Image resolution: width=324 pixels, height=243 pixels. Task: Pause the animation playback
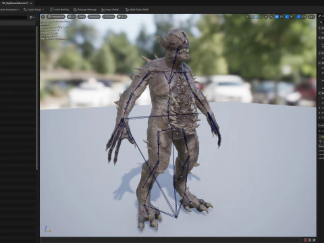click(x=310, y=240)
